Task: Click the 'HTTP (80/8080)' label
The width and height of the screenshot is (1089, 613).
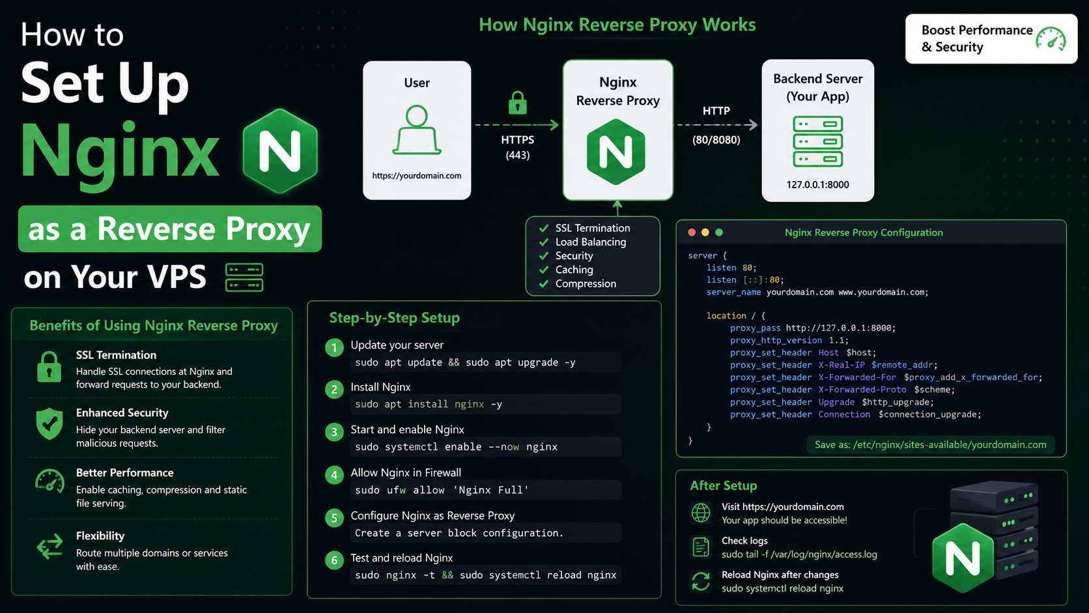Action: point(716,125)
